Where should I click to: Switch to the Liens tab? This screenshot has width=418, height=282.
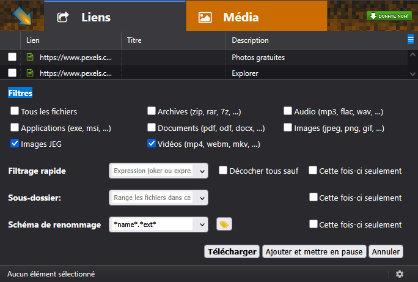[x=84, y=17]
